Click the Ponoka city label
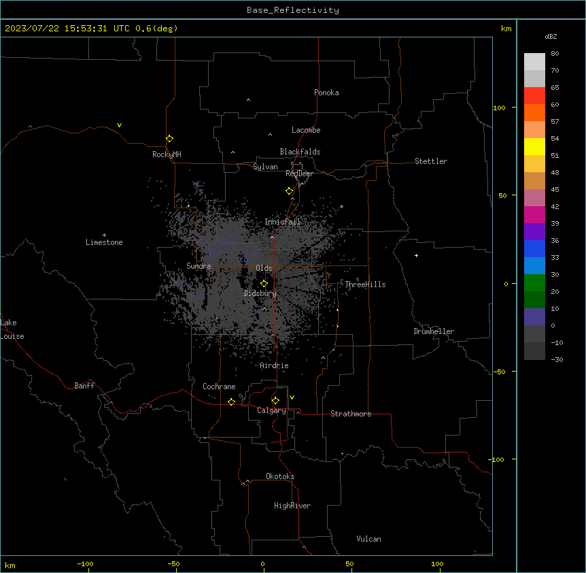 coord(326,93)
